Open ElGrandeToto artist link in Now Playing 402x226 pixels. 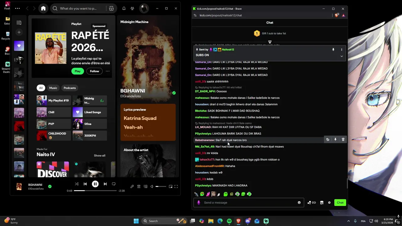point(131,96)
